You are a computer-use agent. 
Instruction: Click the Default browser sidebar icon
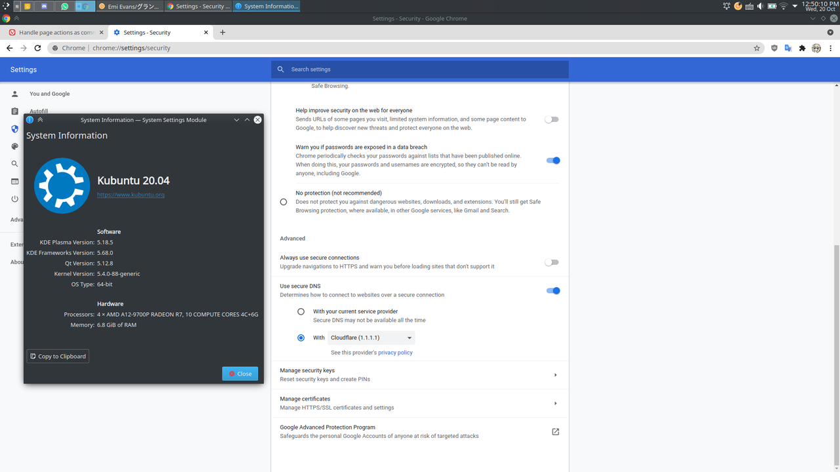pyautogui.click(x=15, y=182)
